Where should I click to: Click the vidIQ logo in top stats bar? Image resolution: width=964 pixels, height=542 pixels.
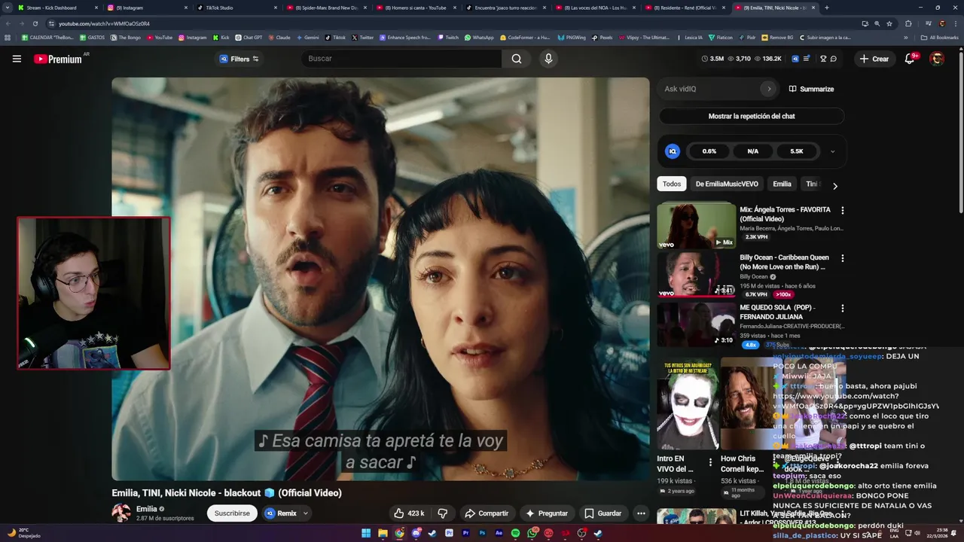tap(794, 59)
